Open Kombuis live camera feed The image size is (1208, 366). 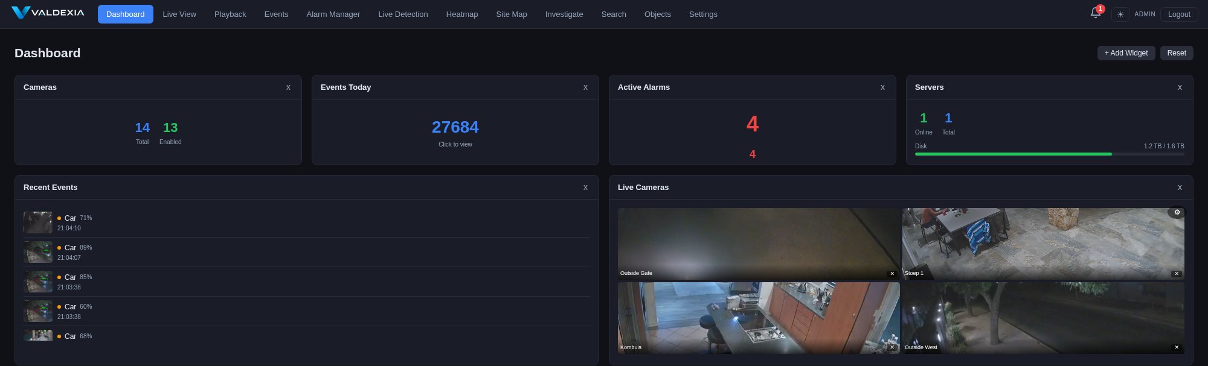click(x=759, y=318)
